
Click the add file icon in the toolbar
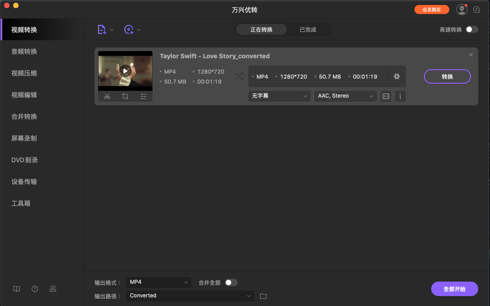click(x=102, y=29)
